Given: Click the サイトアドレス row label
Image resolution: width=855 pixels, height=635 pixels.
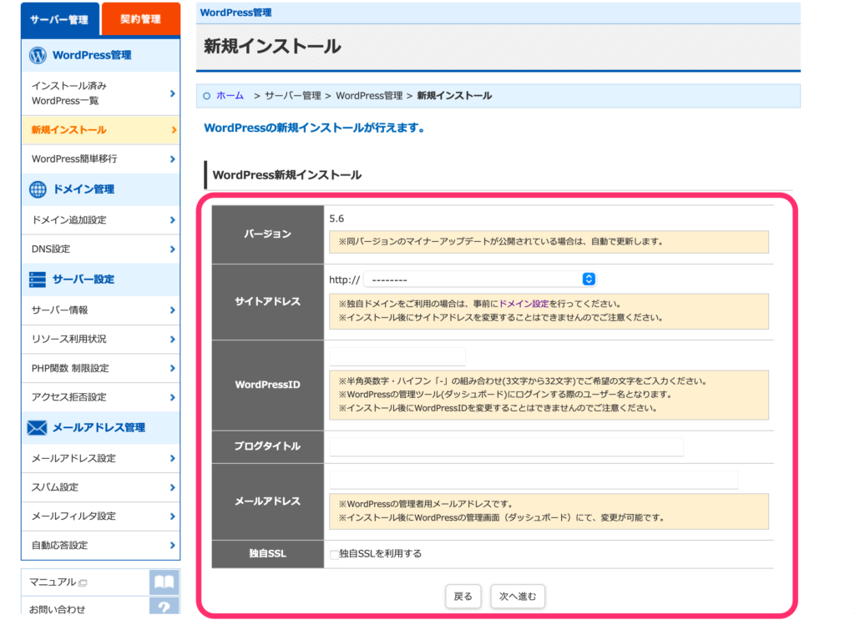Looking at the screenshot, I should click(267, 302).
